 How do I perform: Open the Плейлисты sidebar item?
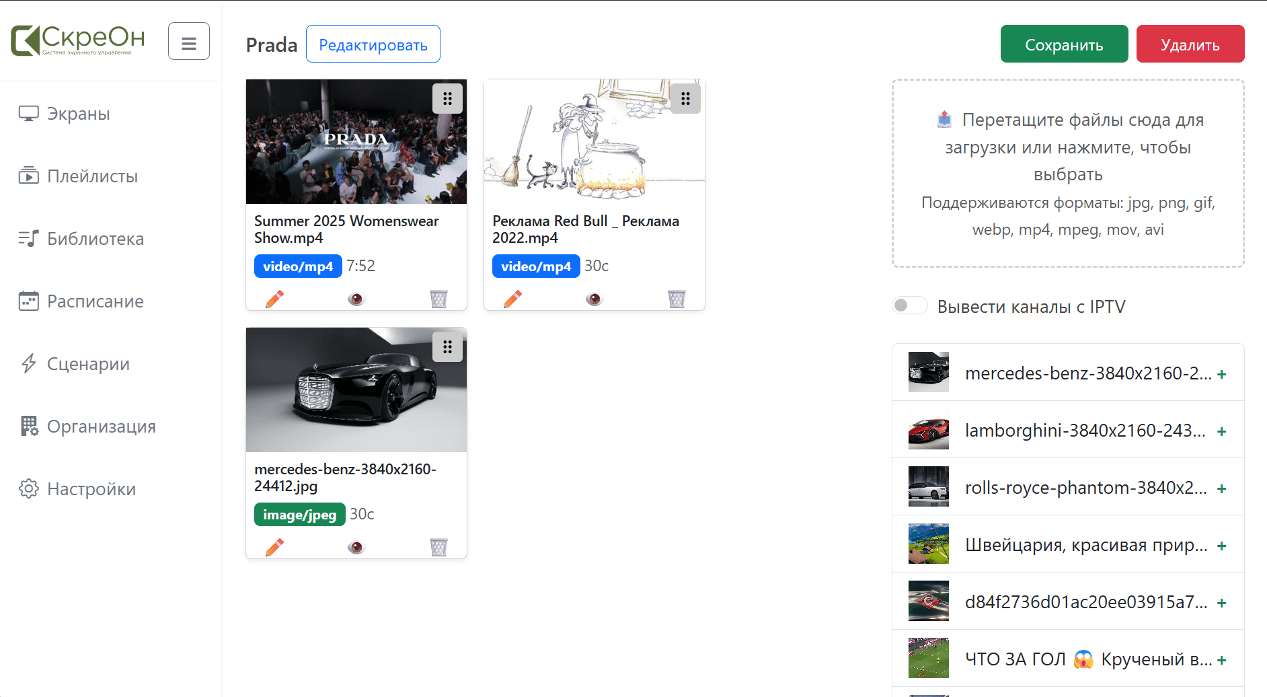28,176
